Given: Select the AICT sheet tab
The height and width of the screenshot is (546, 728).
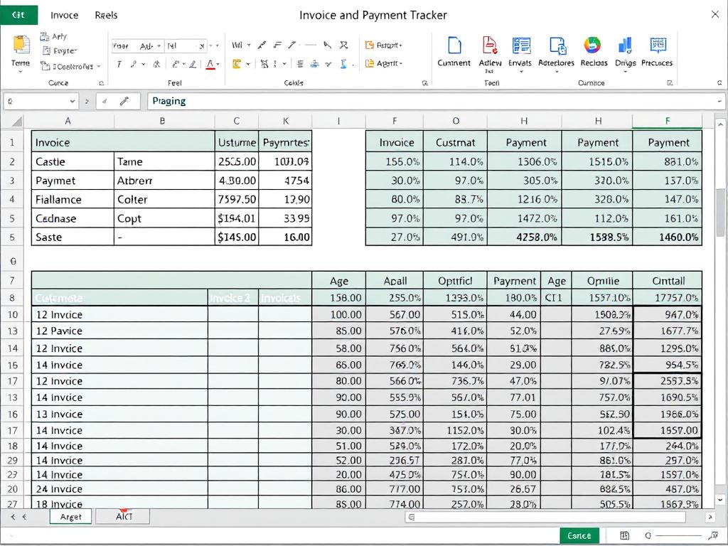Looking at the screenshot, I should (122, 517).
